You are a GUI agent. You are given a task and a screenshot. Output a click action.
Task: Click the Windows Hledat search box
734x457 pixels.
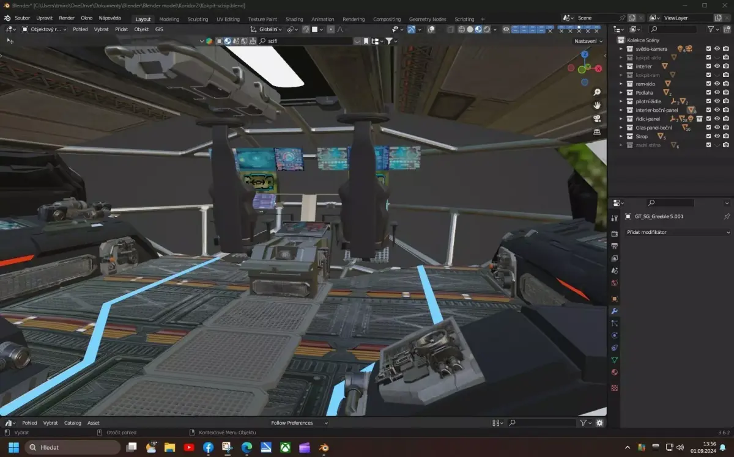click(72, 448)
